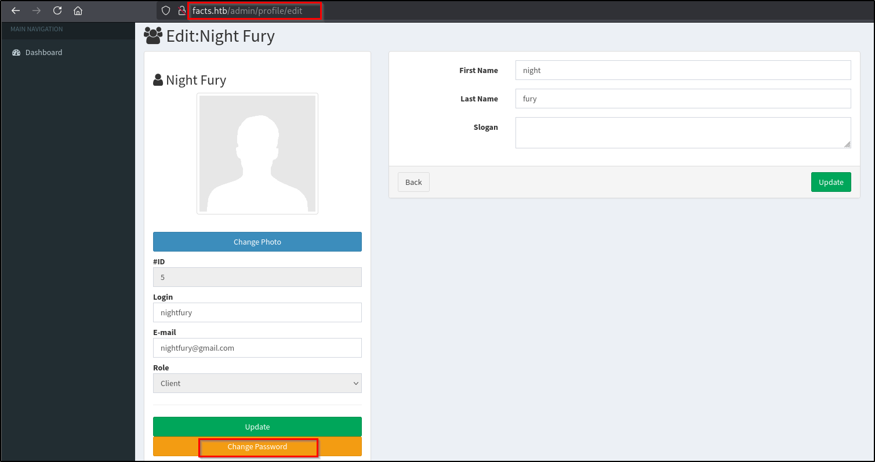This screenshot has height=462, width=875.
Task: Click the Last Name field
Action: [683, 99]
